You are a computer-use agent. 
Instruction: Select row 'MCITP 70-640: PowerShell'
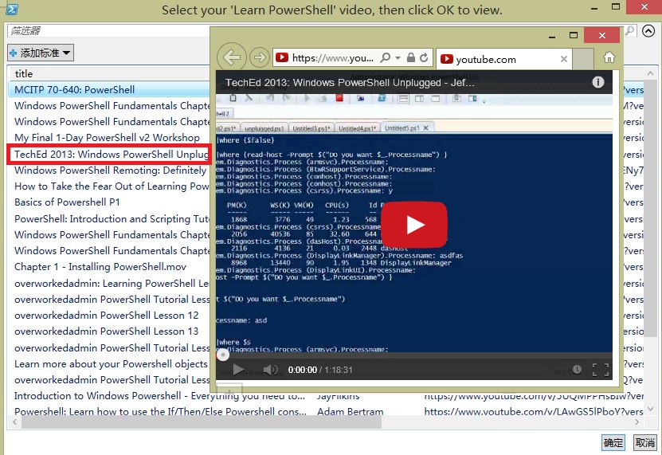(109, 89)
